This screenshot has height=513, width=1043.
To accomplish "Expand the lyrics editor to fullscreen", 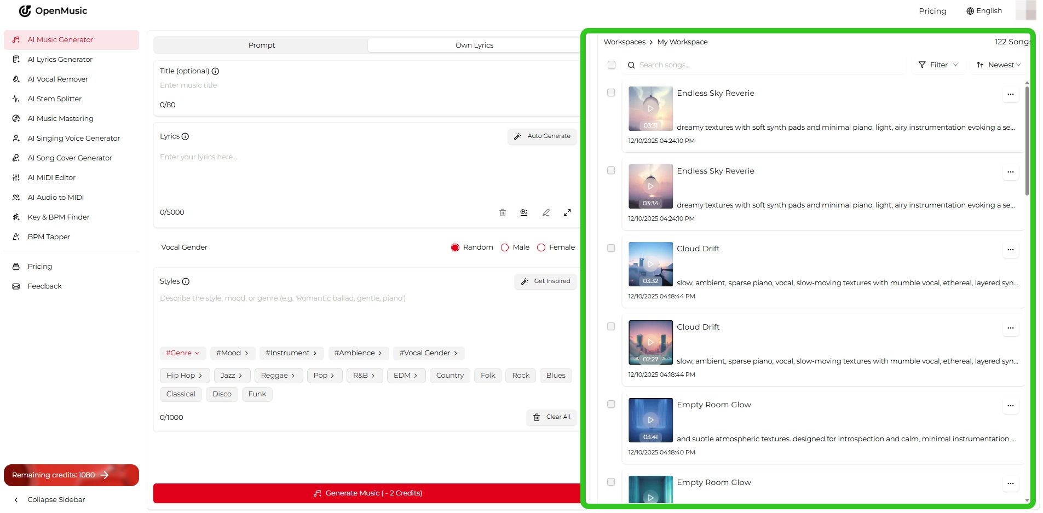I will (567, 212).
